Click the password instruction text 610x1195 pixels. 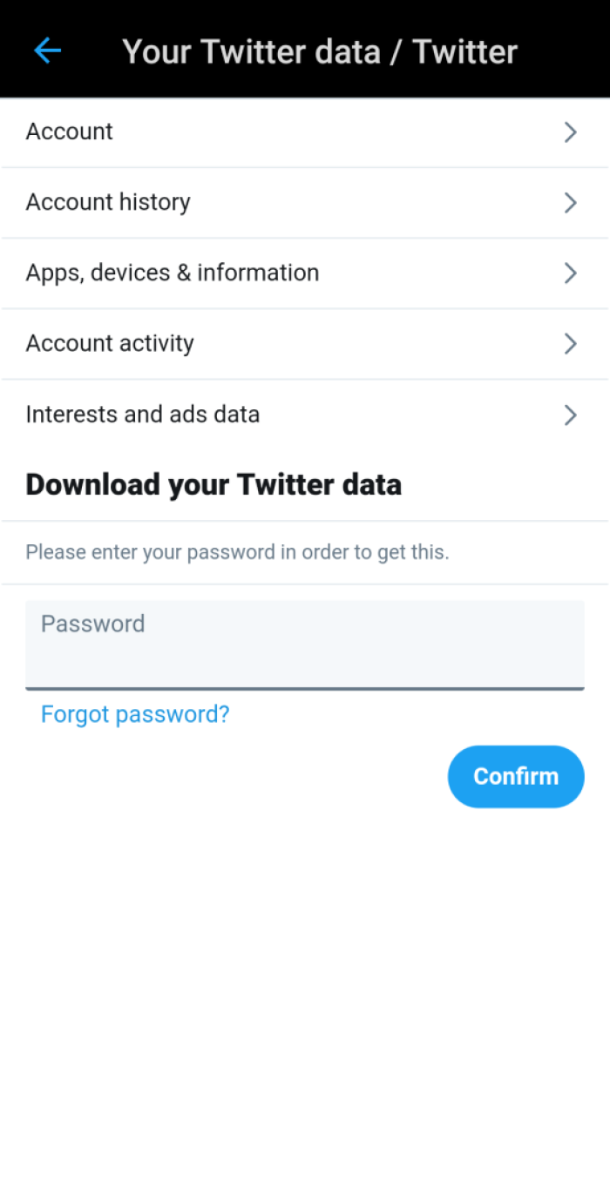237,551
